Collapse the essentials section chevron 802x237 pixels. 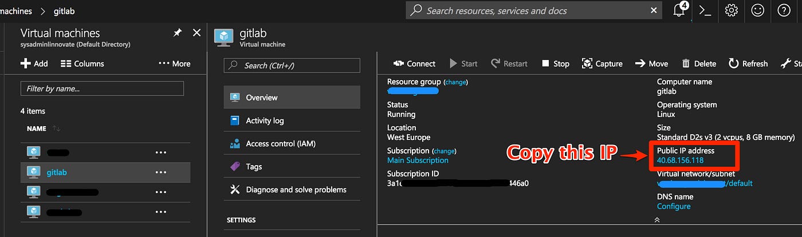point(656,219)
